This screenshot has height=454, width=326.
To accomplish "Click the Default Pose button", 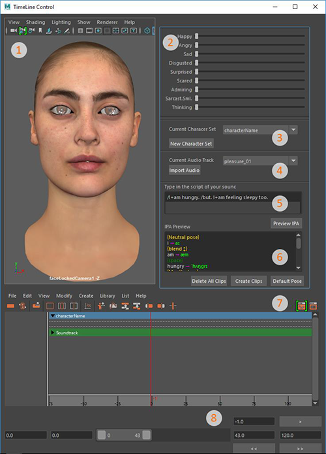I will point(287,281).
